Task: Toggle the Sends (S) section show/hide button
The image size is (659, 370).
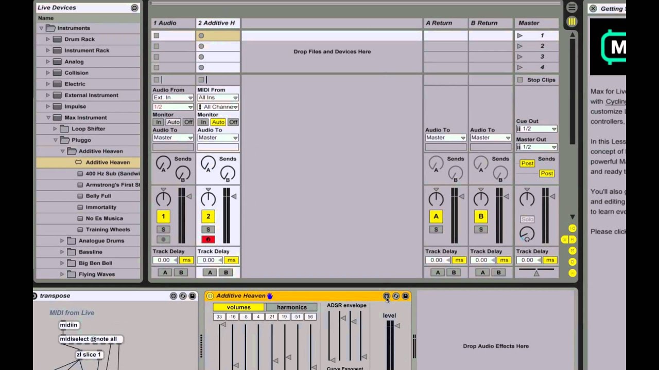Action: (565, 239)
